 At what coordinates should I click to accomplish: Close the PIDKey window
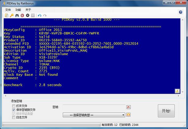coord(181,2)
